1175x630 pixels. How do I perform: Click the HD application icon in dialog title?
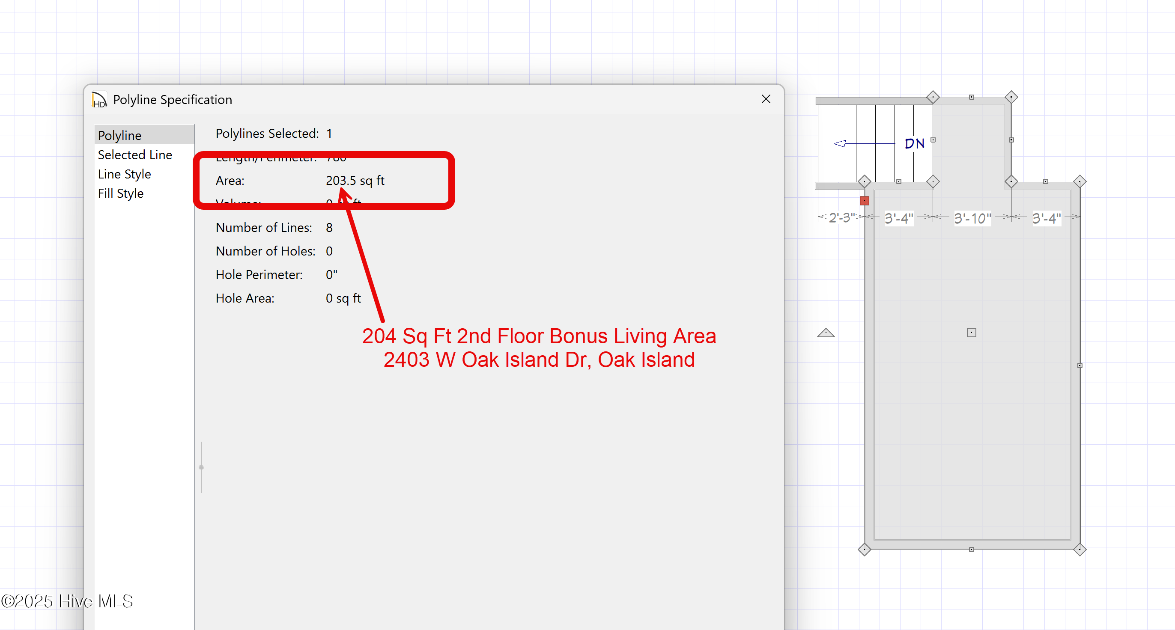click(99, 99)
